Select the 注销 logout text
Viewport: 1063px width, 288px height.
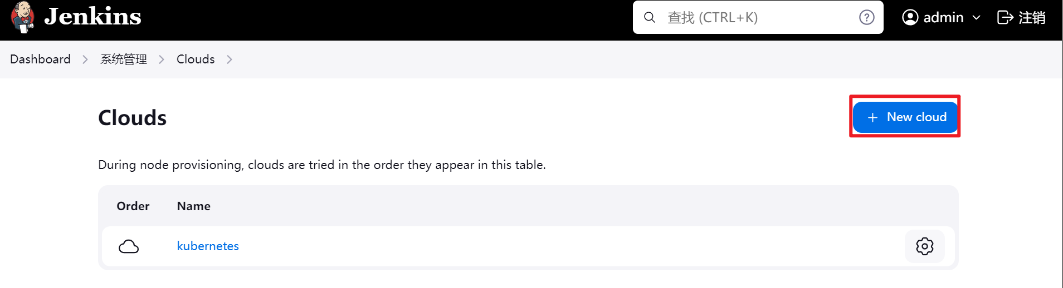tap(1032, 18)
